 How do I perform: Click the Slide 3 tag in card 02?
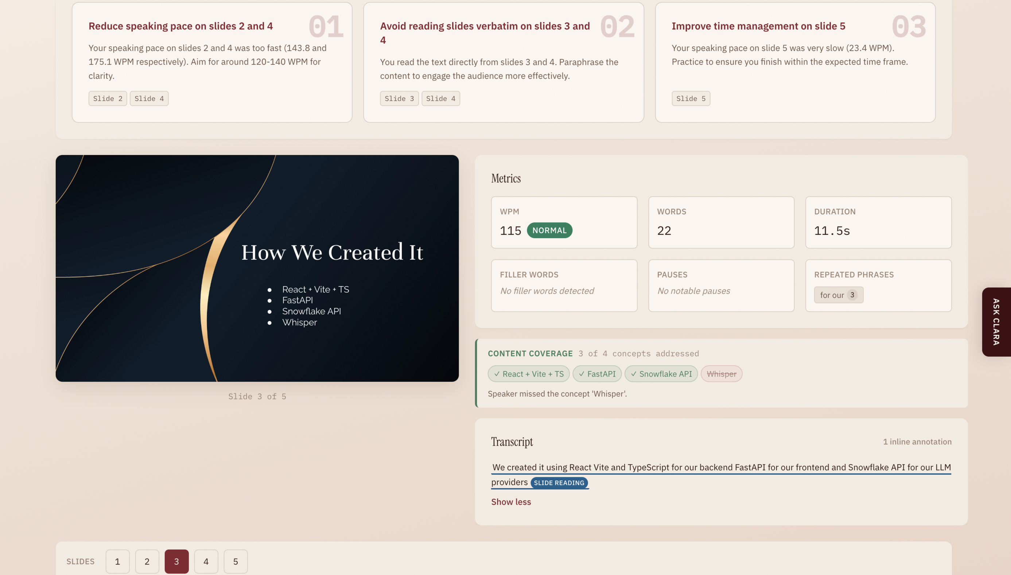coord(399,98)
